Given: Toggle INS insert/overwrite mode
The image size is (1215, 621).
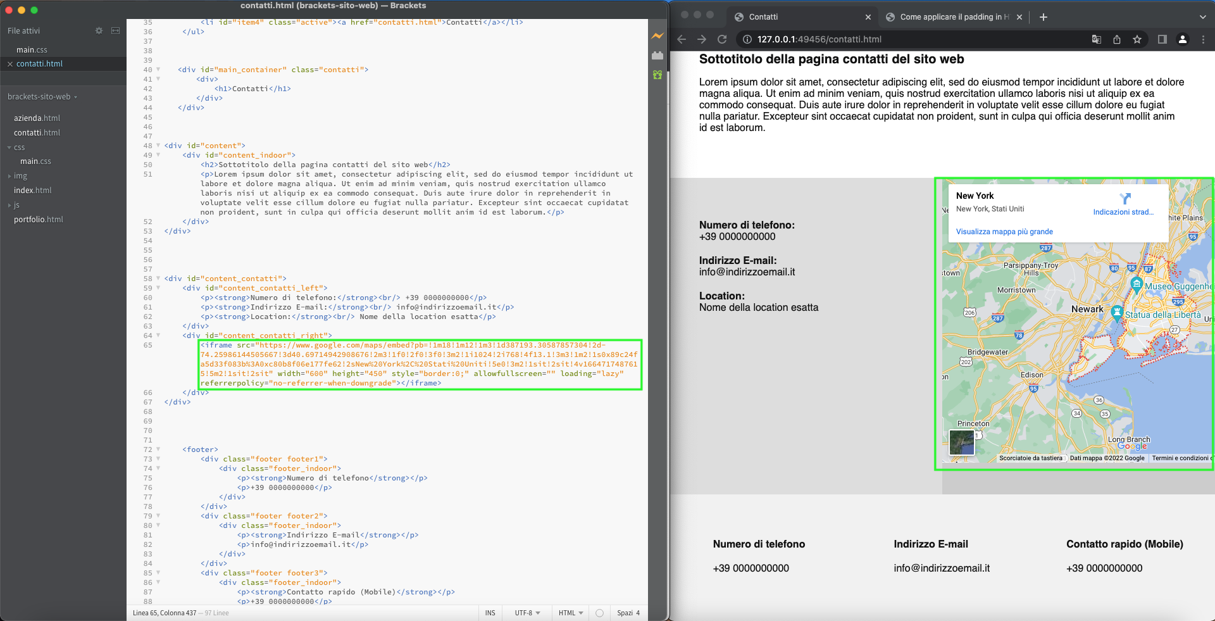Looking at the screenshot, I should click(x=490, y=613).
